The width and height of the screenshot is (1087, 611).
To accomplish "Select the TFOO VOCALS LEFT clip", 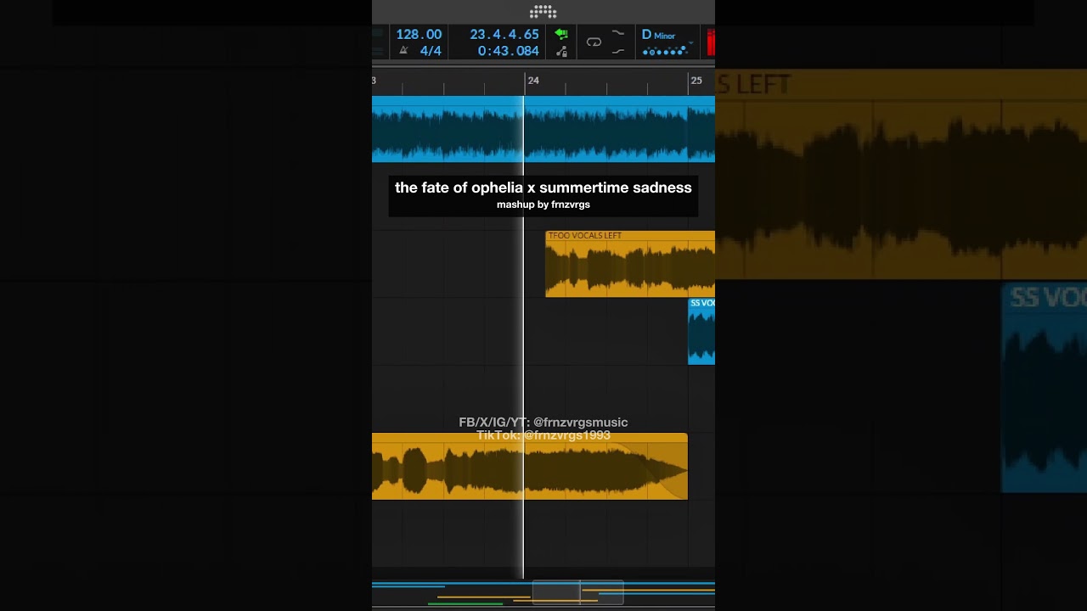I will pos(630,264).
